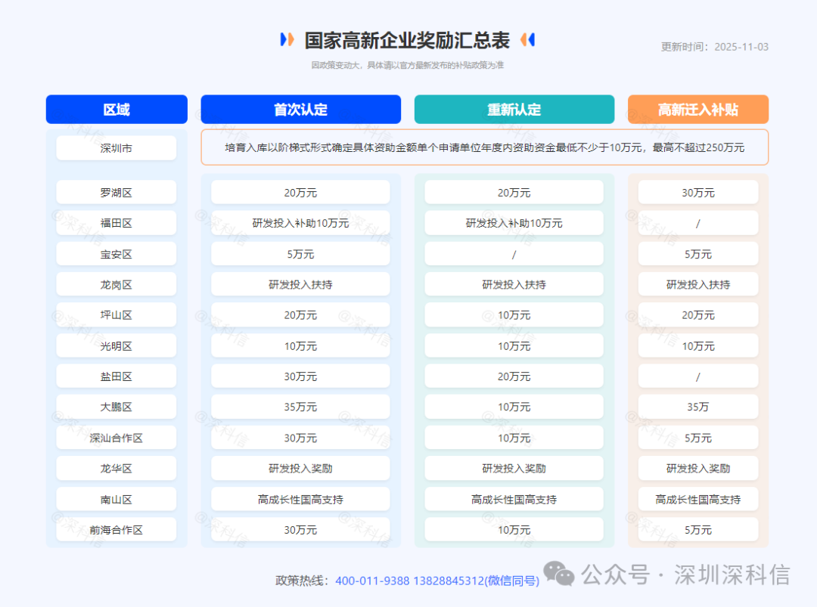Select the 深圳市 region entry

(116, 147)
